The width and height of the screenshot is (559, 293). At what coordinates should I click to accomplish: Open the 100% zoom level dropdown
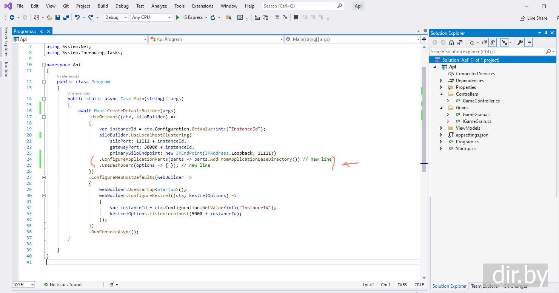[23, 285]
